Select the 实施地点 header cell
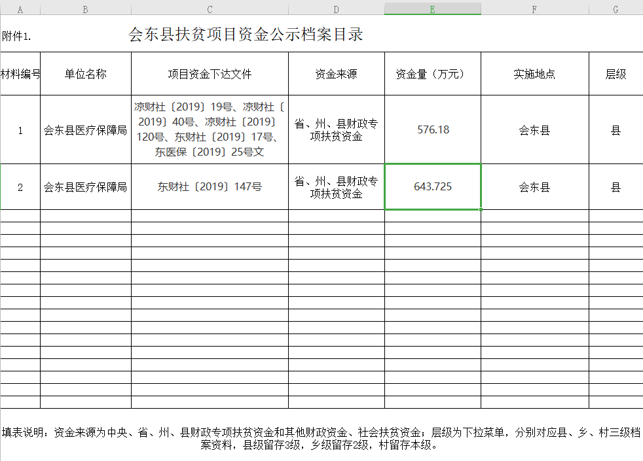 pyautogui.click(x=534, y=74)
